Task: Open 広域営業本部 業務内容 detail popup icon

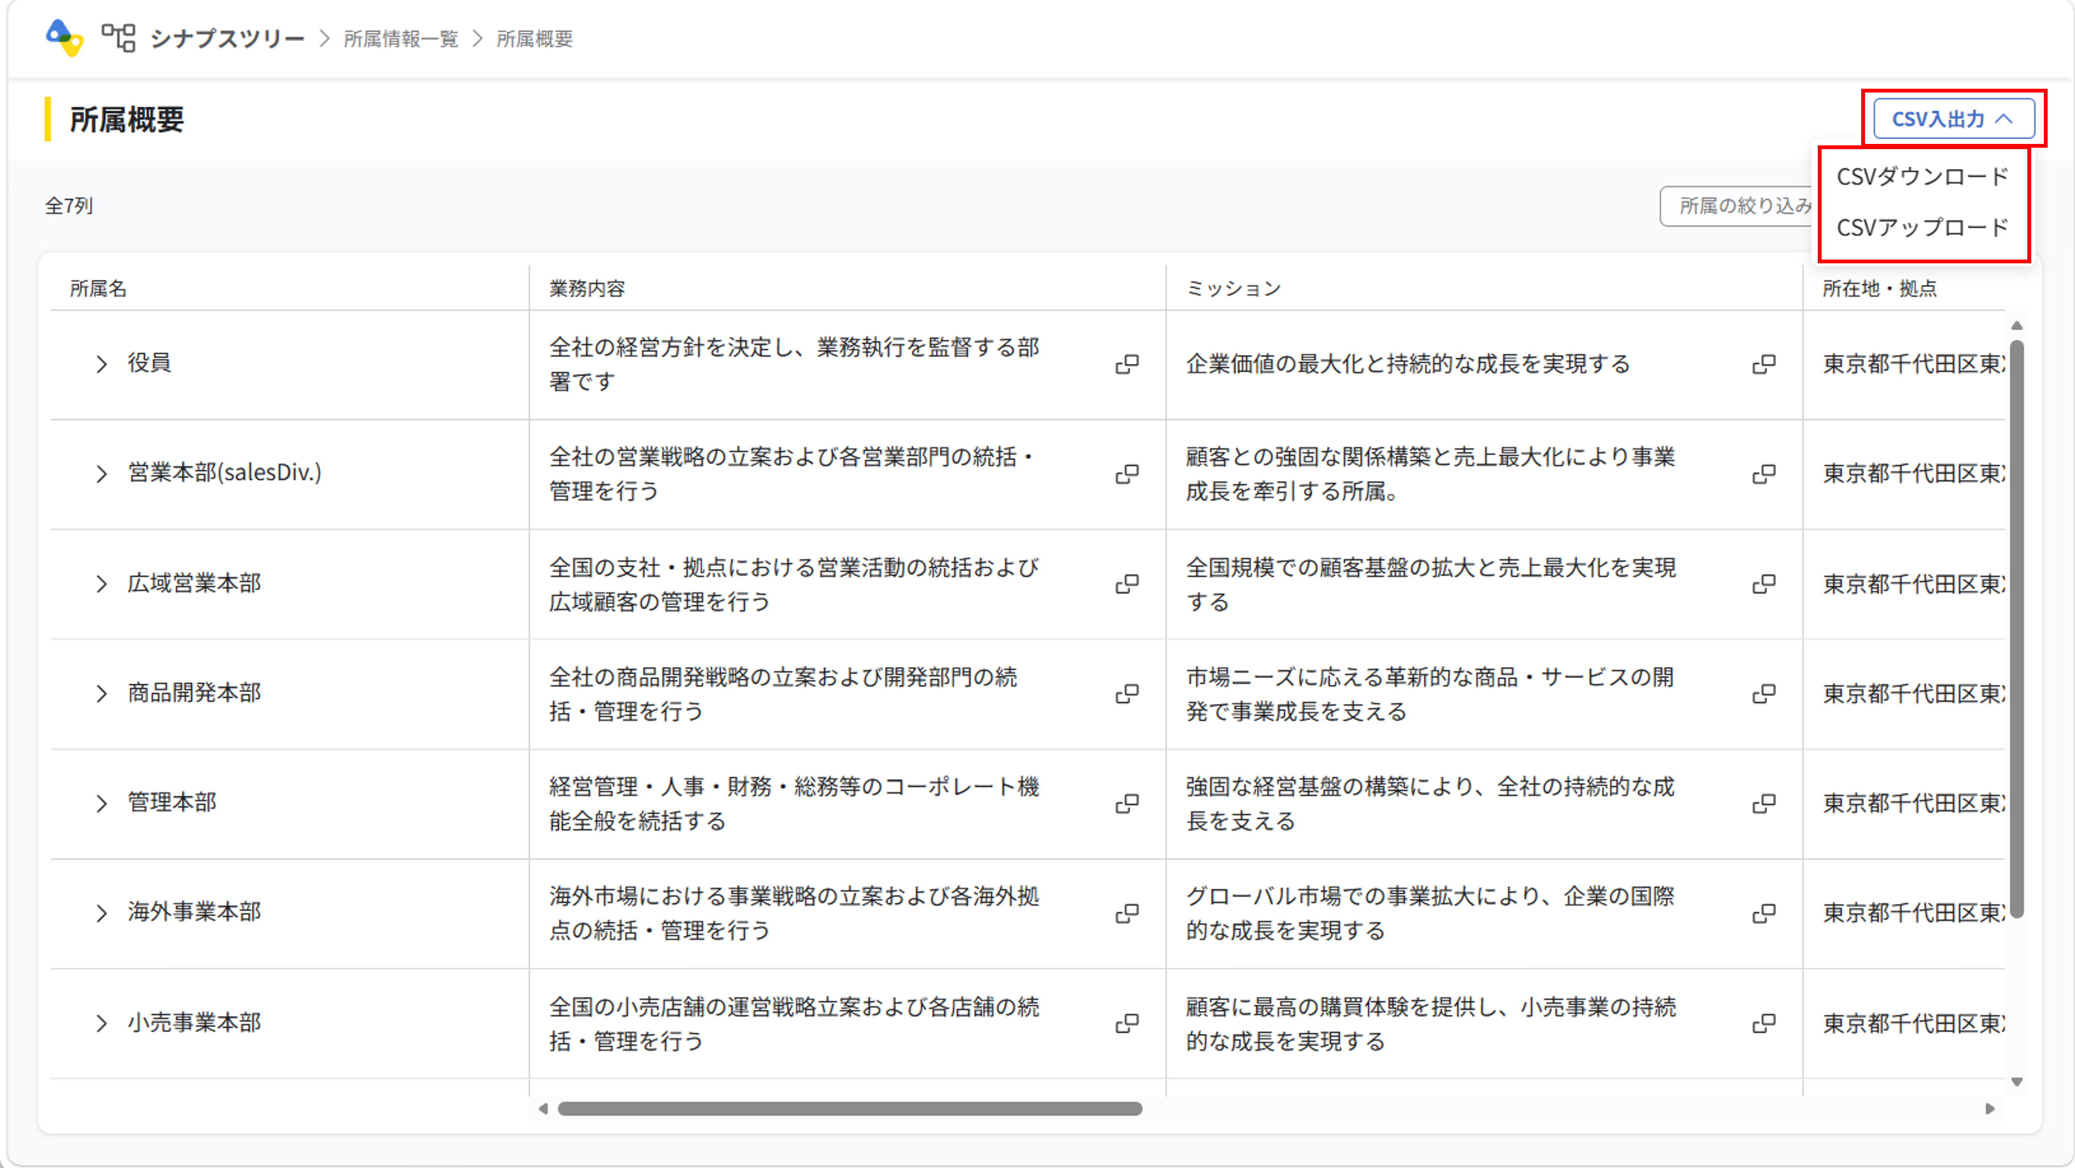Action: tap(1127, 584)
